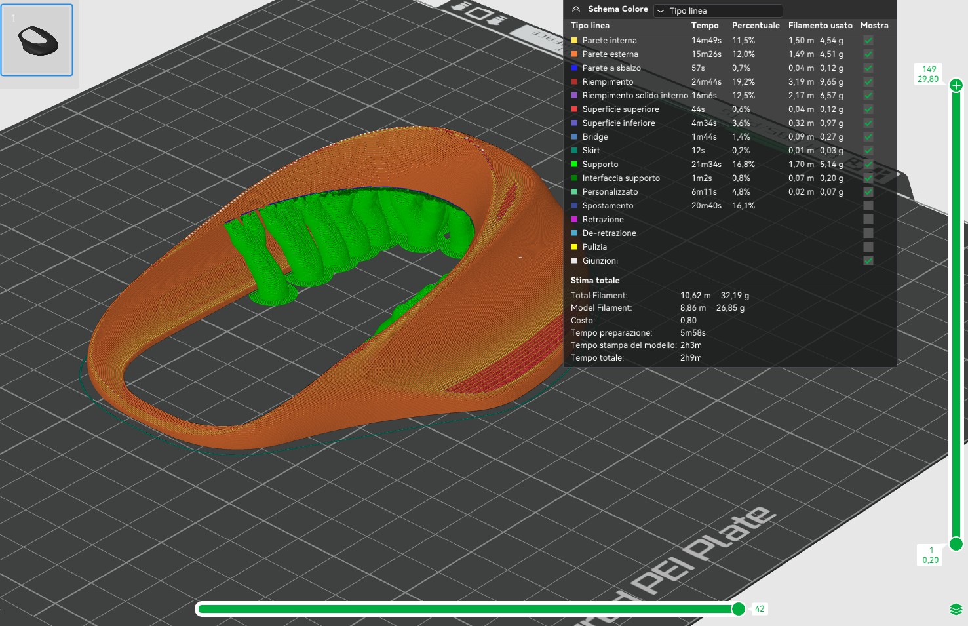Click the Percentuale column header

click(756, 25)
